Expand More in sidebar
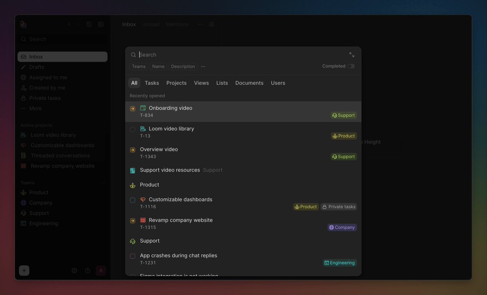The image size is (487, 295). coord(62,108)
